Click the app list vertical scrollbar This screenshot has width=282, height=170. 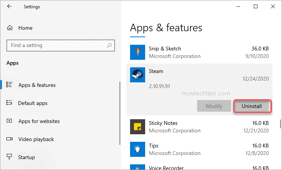click(x=280, y=124)
